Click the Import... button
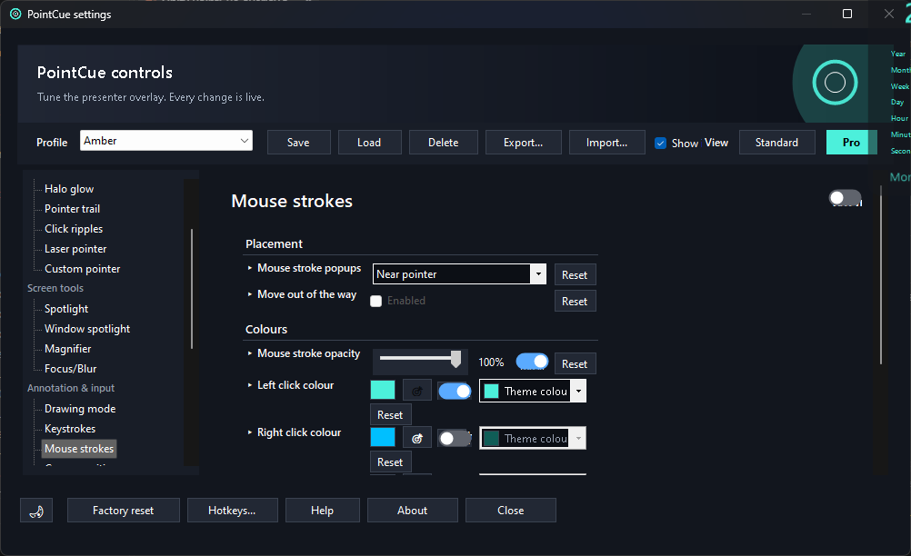The image size is (911, 556). pos(607,143)
